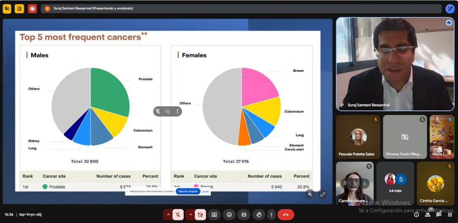Toggle closed captions
This screenshot has width=458, height=223.
pos(244,214)
